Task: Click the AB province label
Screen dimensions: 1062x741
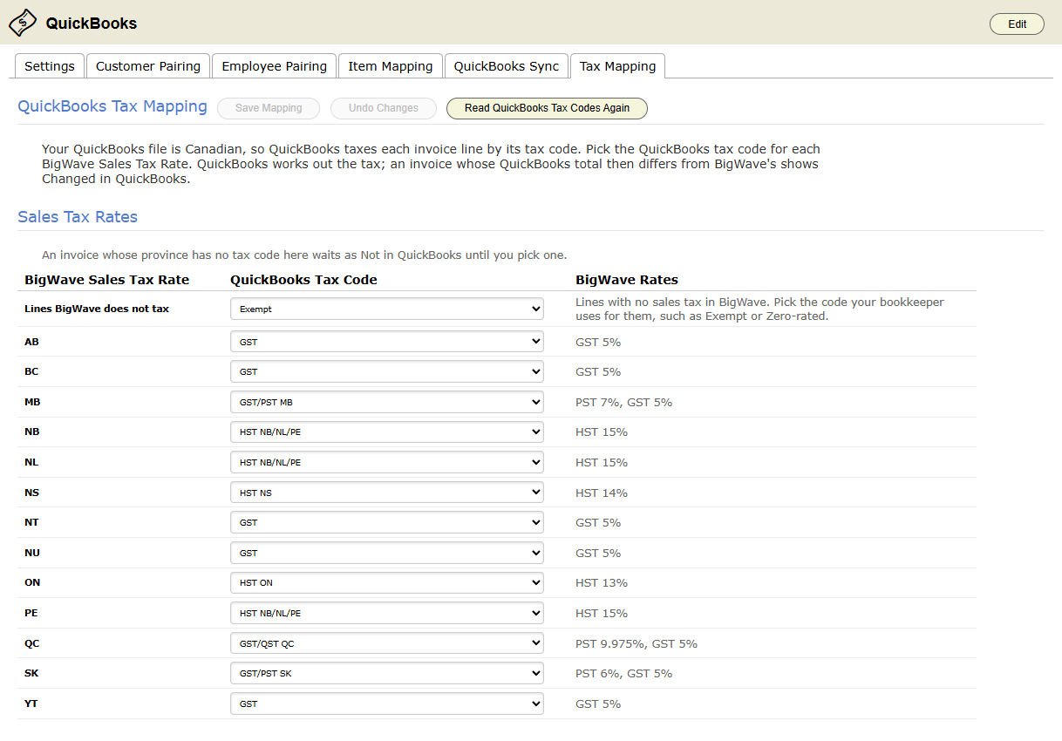Action: pyautogui.click(x=31, y=342)
